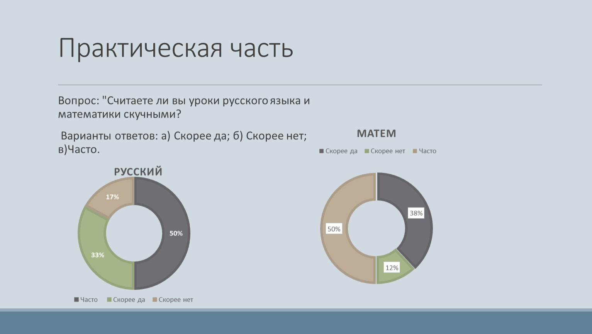
Task: Click the 'Практическая часть' slide title
Action: tap(176, 48)
